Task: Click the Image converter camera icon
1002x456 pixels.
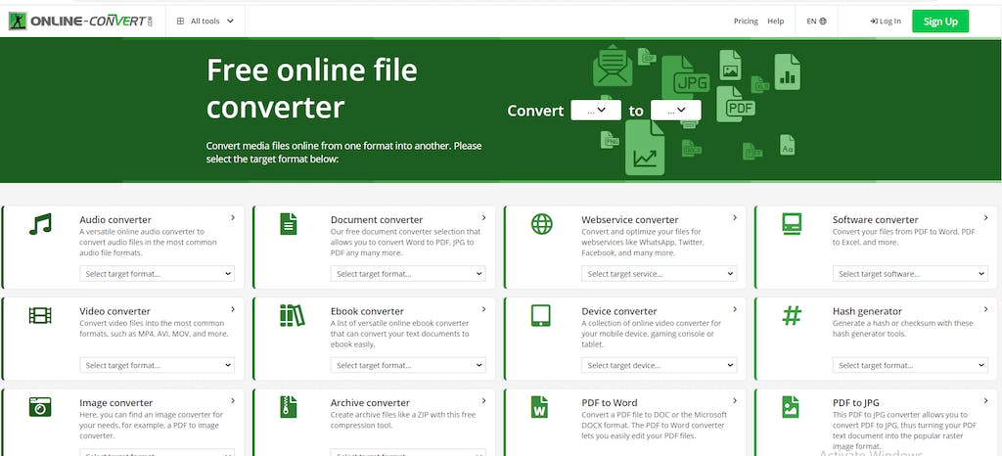Action: click(39, 407)
